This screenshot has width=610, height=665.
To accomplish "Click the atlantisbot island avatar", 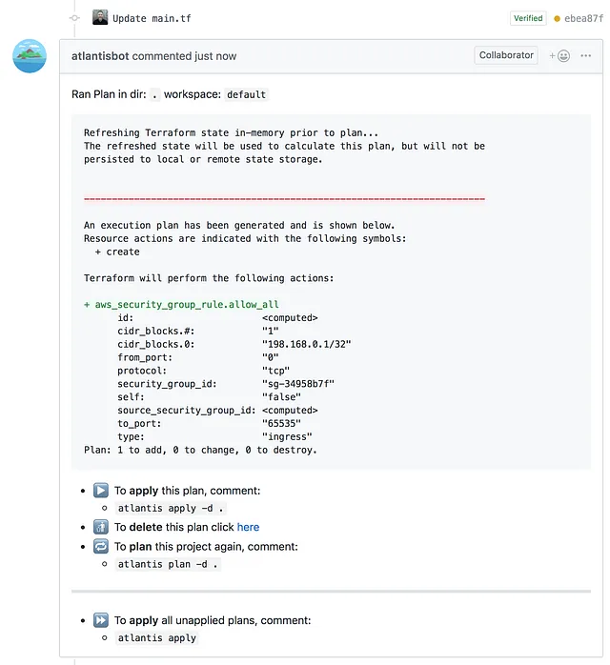I will [30, 56].
